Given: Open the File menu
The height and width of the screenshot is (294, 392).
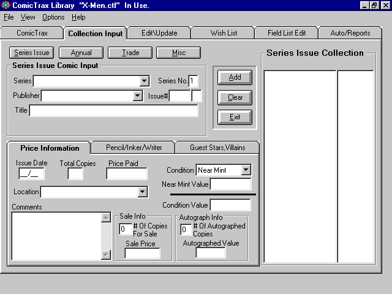Looking at the screenshot, I should tap(9, 17).
